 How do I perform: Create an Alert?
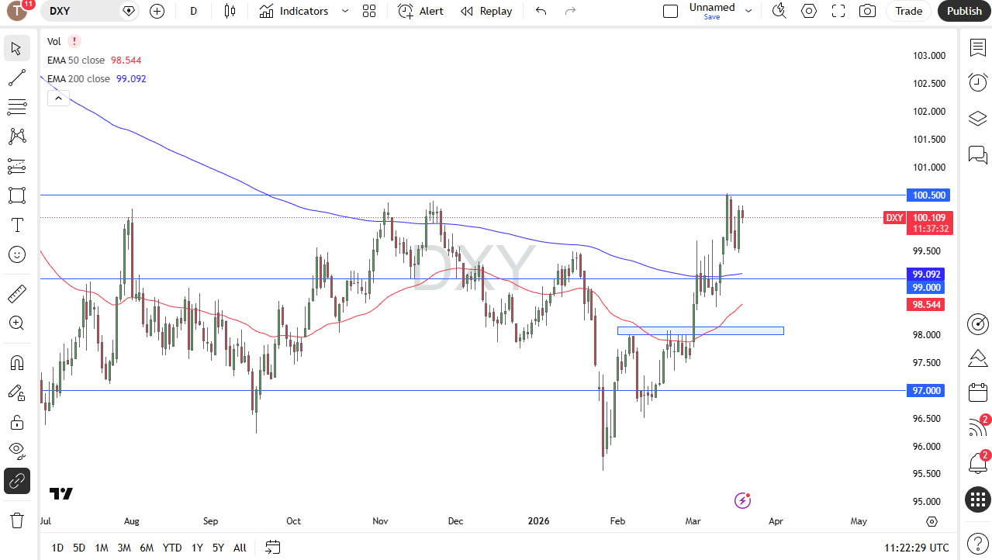click(421, 11)
